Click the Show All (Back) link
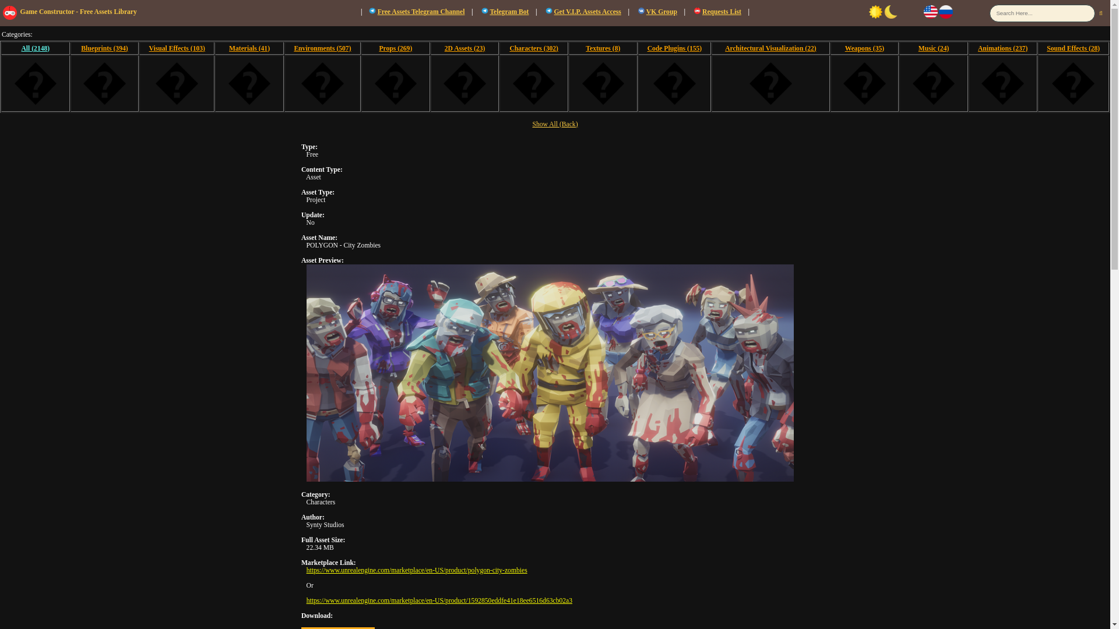This screenshot has width=1119, height=629. tap(554, 124)
